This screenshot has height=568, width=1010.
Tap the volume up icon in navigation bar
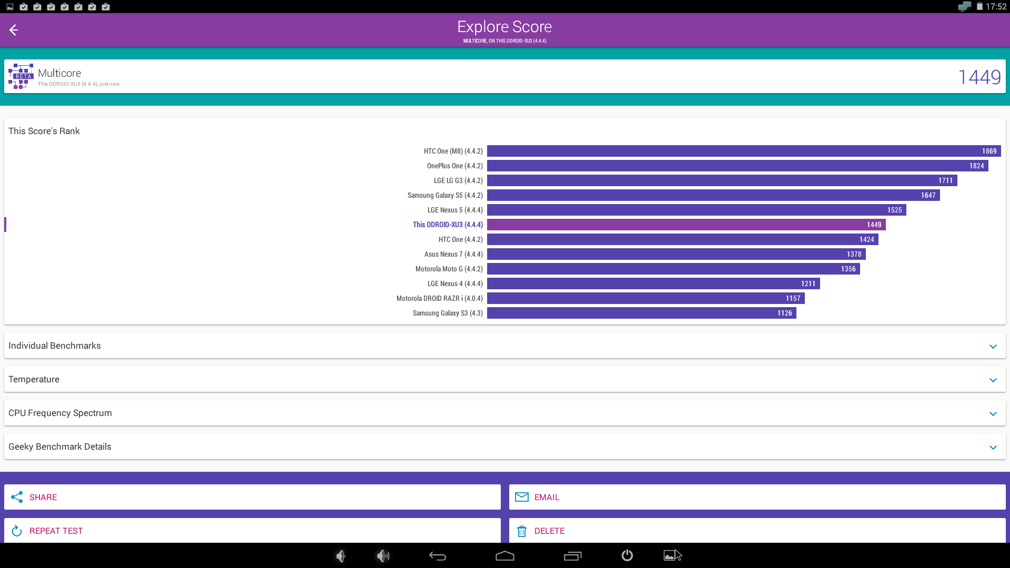click(383, 556)
